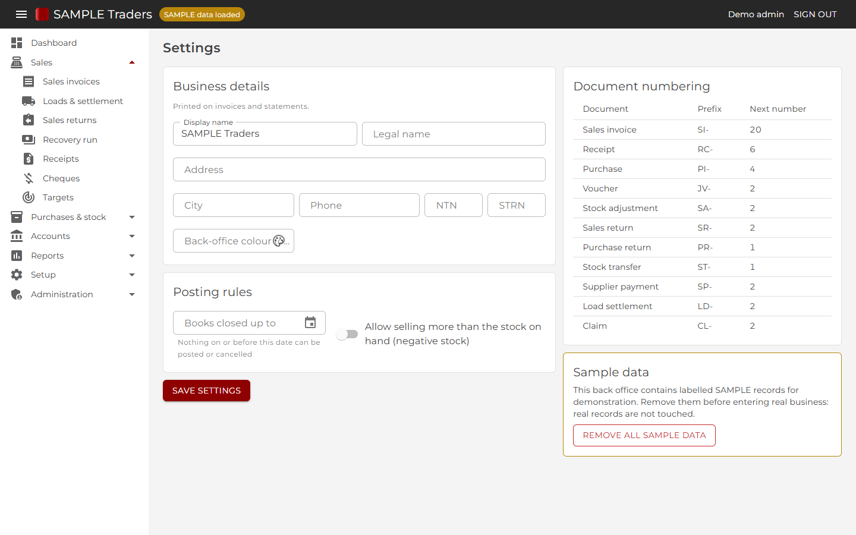
Task: Click the Sales return prefix SR-
Action: coord(704,228)
